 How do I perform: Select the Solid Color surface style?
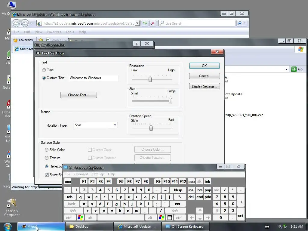[47, 150]
